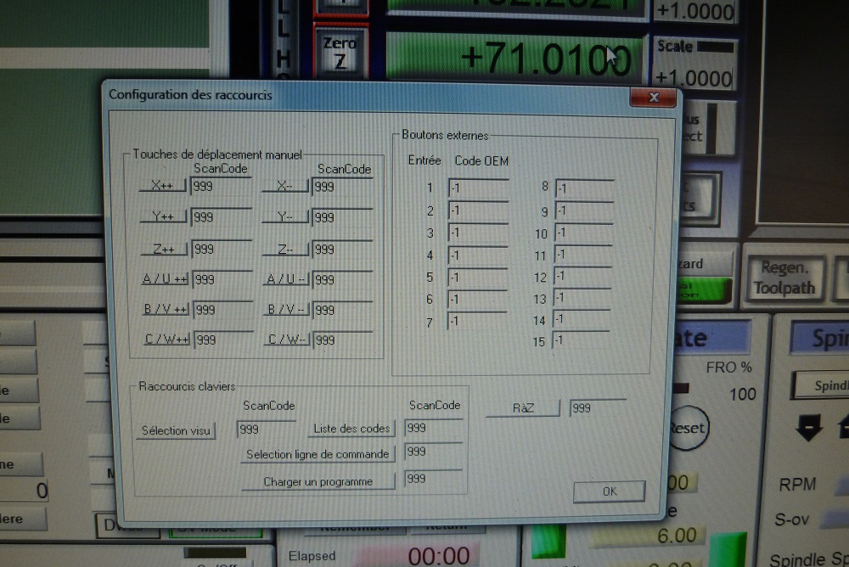849x567 pixels.
Task: Click the RàZ button
Action: pyautogui.click(x=522, y=408)
